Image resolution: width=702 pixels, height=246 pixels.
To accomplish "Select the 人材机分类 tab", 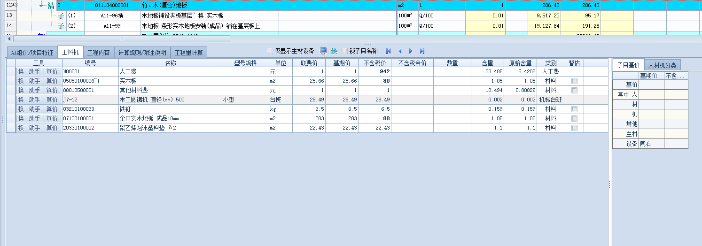I will click(662, 65).
